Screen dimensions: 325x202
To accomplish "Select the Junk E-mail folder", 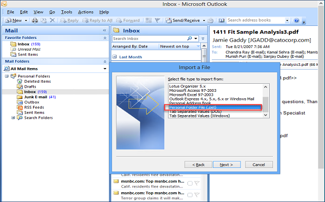I will [x=36, y=97].
